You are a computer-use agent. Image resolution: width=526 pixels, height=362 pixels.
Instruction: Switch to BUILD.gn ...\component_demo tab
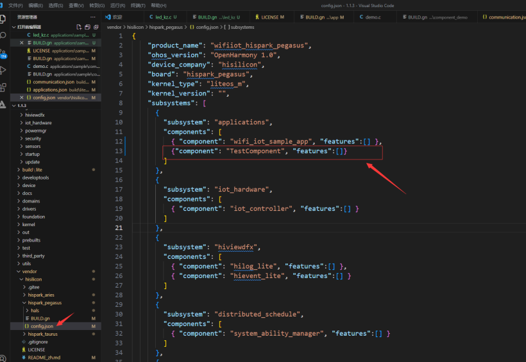(x=437, y=17)
